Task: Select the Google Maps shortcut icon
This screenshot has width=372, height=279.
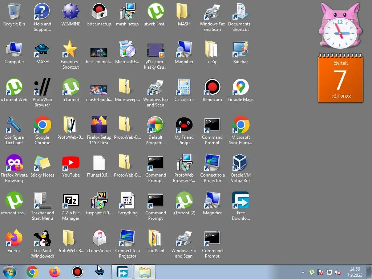Action: point(240,87)
